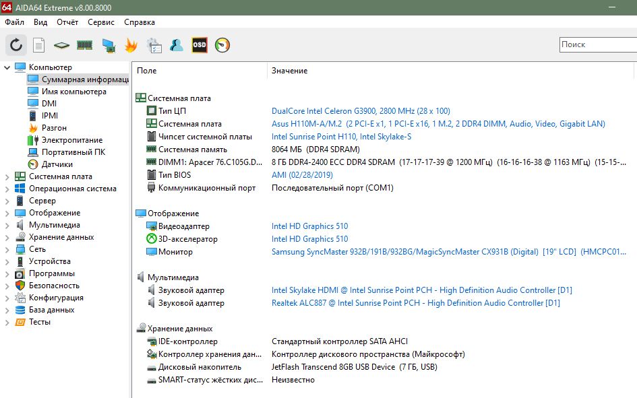Screen dimensions: 637x398
Task: Open the Samsung SyncMaster monitor link
Action: pos(448,252)
